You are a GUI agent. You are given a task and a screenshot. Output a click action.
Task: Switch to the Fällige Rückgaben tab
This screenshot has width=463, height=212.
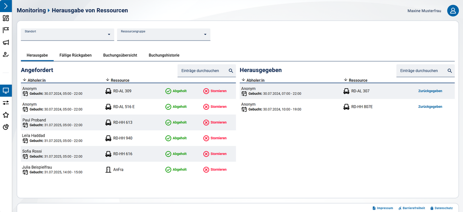tap(76, 55)
